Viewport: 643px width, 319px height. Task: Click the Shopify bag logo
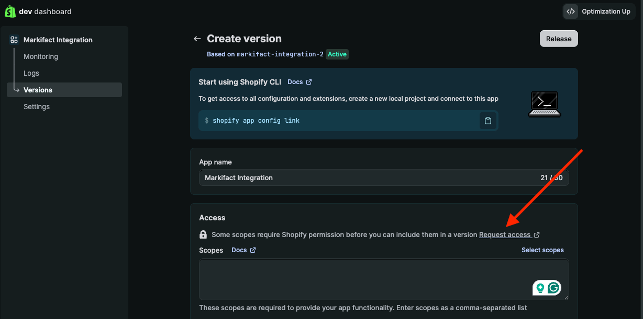tap(10, 11)
